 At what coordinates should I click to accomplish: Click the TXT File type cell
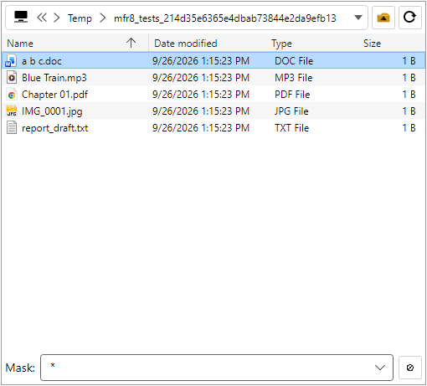coord(291,128)
